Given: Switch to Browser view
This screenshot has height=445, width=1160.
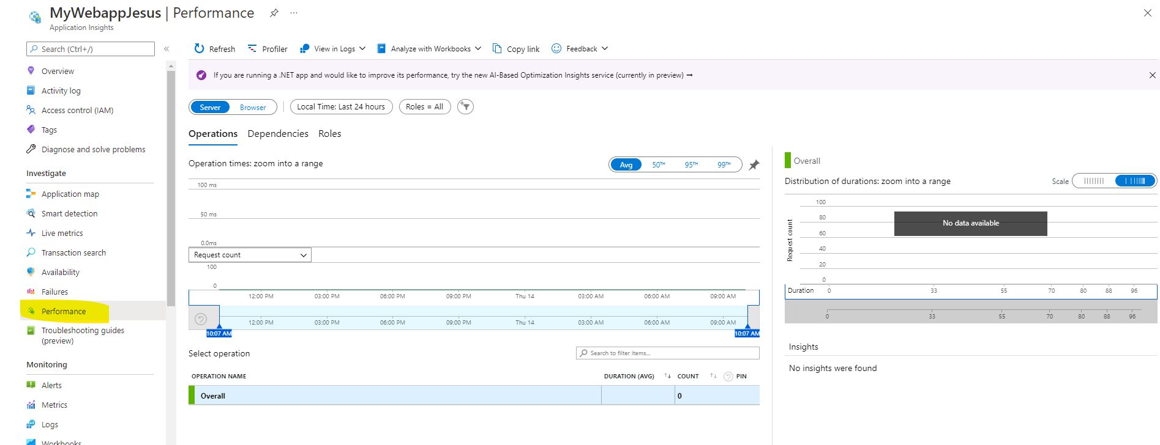Looking at the screenshot, I should pyautogui.click(x=253, y=107).
